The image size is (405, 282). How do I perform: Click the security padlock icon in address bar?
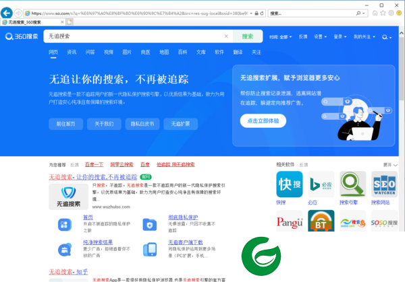point(256,13)
